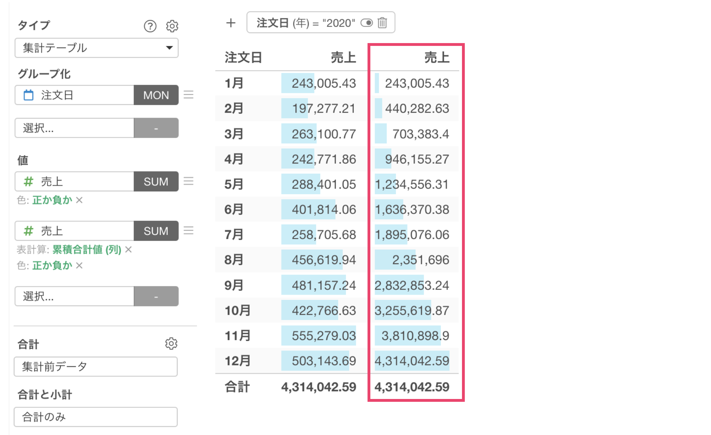Open the 累積合計値 (列) calculation link

click(87, 250)
